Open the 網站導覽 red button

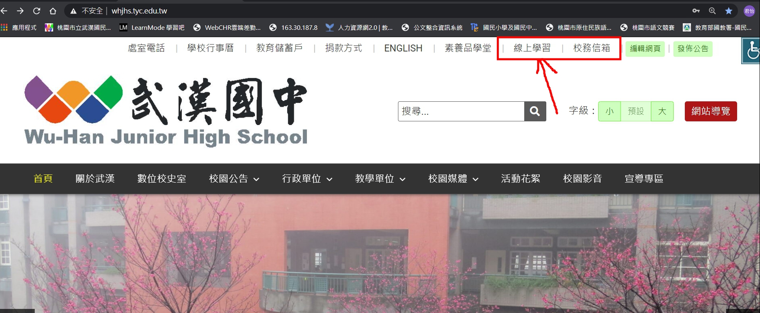[x=711, y=111]
